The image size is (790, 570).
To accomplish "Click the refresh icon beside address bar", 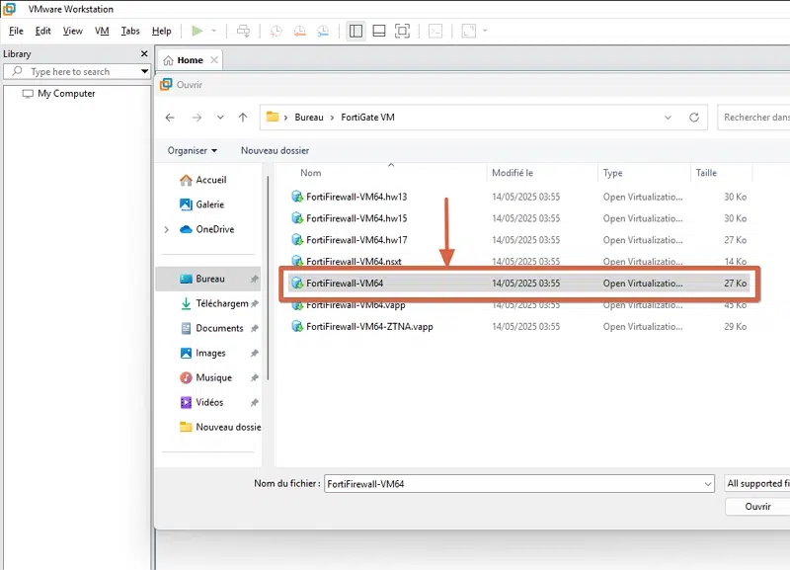I will click(696, 118).
